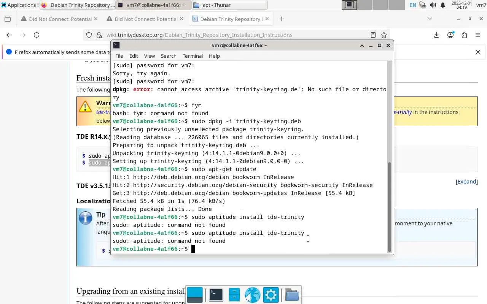
Task: Open Firefox's recent browsing tab-list icon
Action: tap(8, 19)
